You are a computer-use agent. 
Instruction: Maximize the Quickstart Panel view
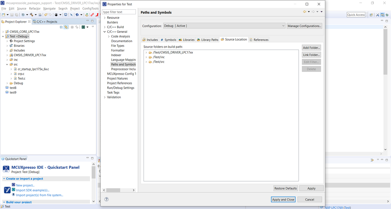click(92, 158)
